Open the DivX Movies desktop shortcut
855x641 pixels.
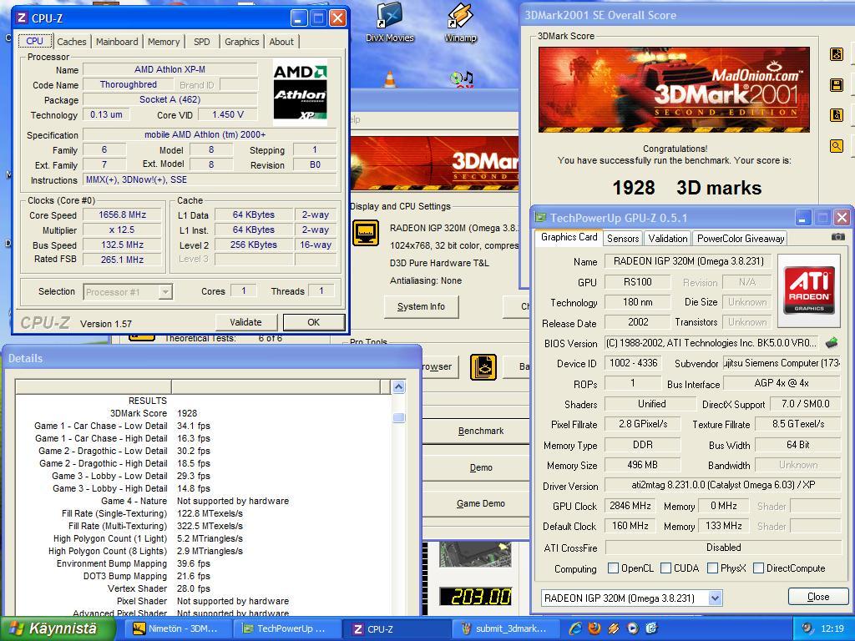tap(389, 22)
